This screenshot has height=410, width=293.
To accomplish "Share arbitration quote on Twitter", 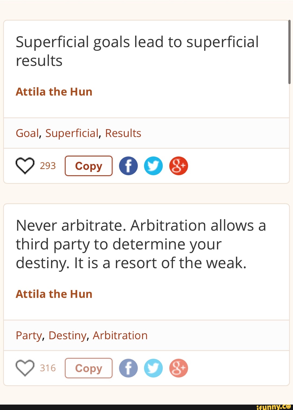I will [153, 368].
